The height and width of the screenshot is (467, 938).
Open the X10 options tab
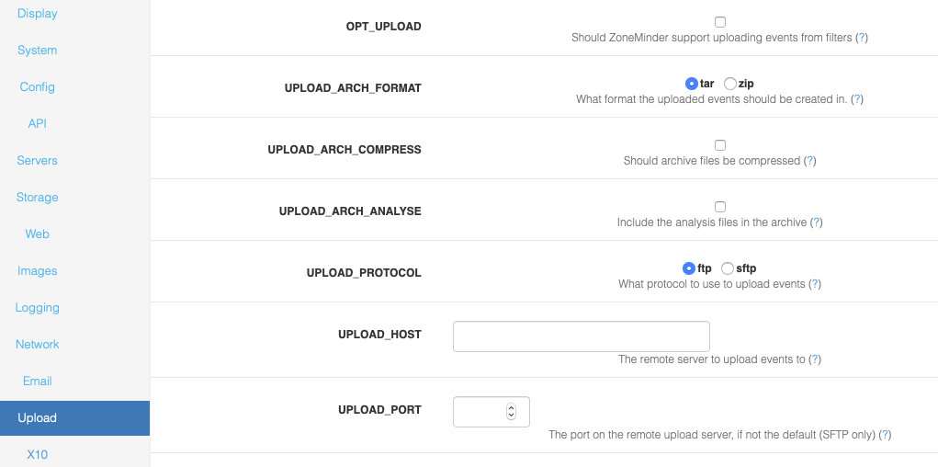click(37, 454)
